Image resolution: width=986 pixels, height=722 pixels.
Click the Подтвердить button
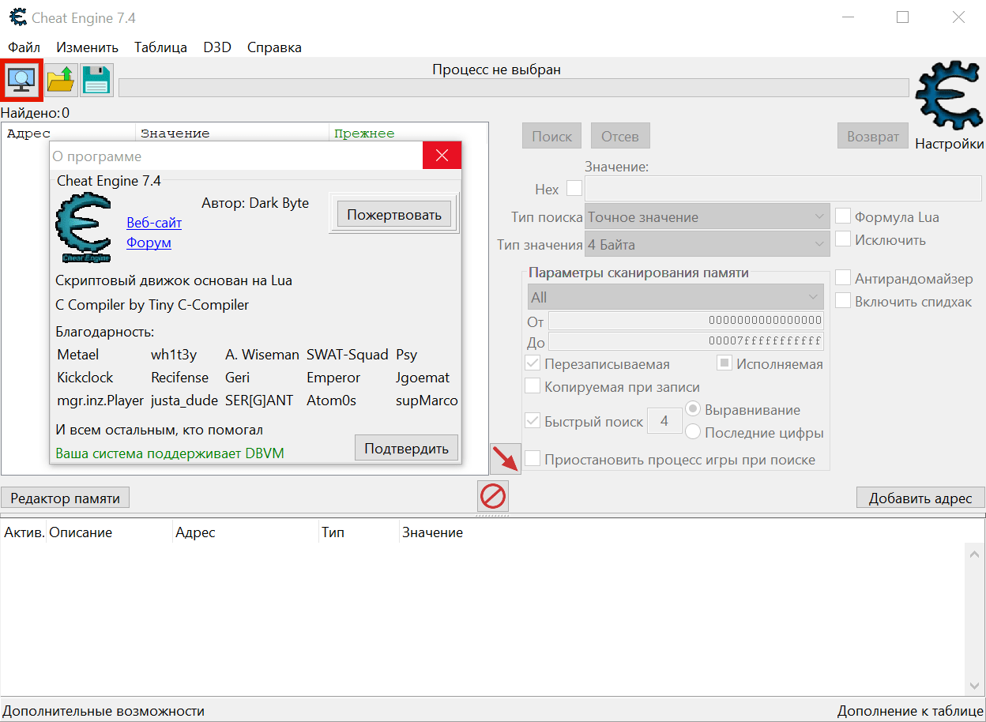point(406,448)
